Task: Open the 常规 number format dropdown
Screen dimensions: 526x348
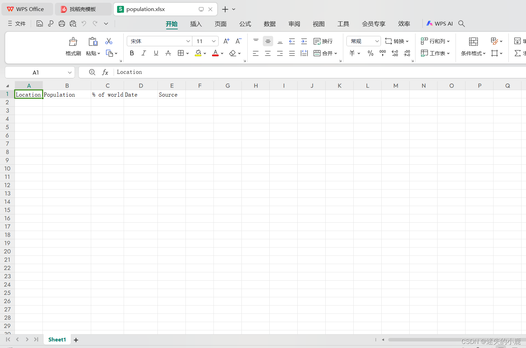Action: (377, 41)
